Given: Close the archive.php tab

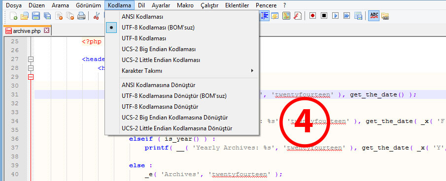Looking at the screenshot, I should pyautogui.click(x=46, y=30).
